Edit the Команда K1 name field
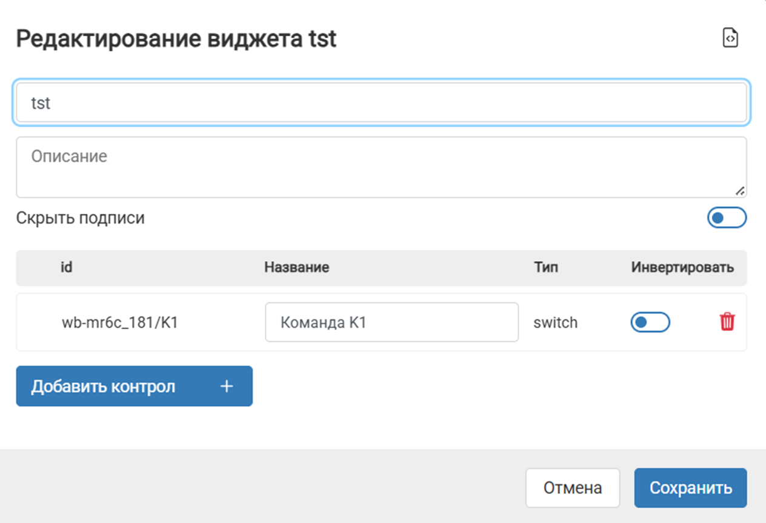This screenshot has width=766, height=523. [392, 322]
